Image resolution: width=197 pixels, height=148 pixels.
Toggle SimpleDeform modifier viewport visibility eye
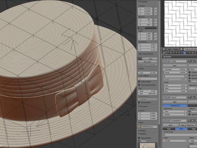(192, 120)
